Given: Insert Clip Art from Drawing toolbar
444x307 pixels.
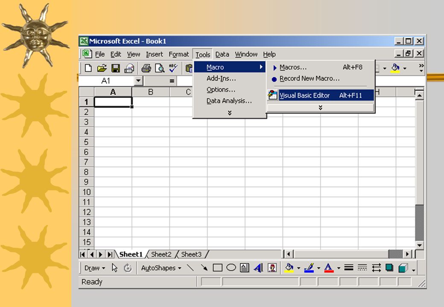Looking at the screenshot, I should [272, 268].
